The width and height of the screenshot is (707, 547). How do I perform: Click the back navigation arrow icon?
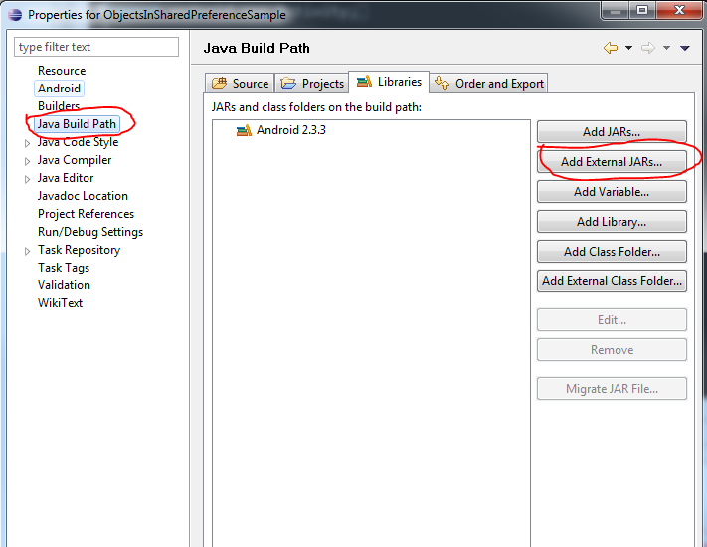pos(611,48)
